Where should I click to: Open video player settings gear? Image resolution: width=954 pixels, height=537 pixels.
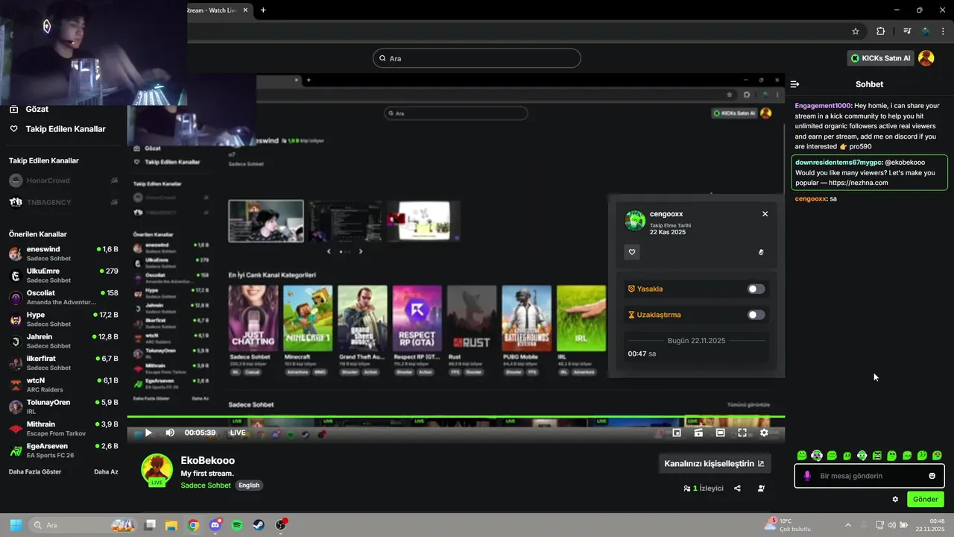pos(764,433)
